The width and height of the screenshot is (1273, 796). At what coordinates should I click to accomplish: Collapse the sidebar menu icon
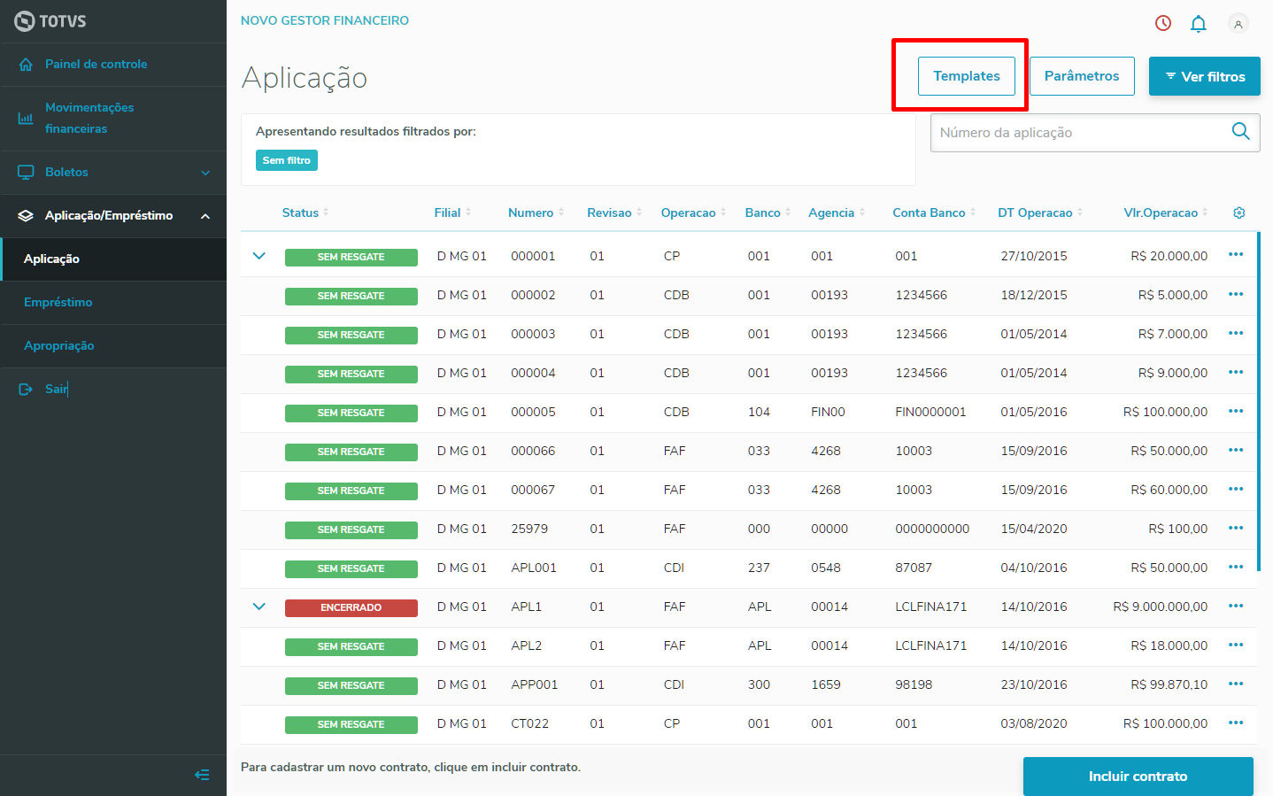[x=202, y=775]
